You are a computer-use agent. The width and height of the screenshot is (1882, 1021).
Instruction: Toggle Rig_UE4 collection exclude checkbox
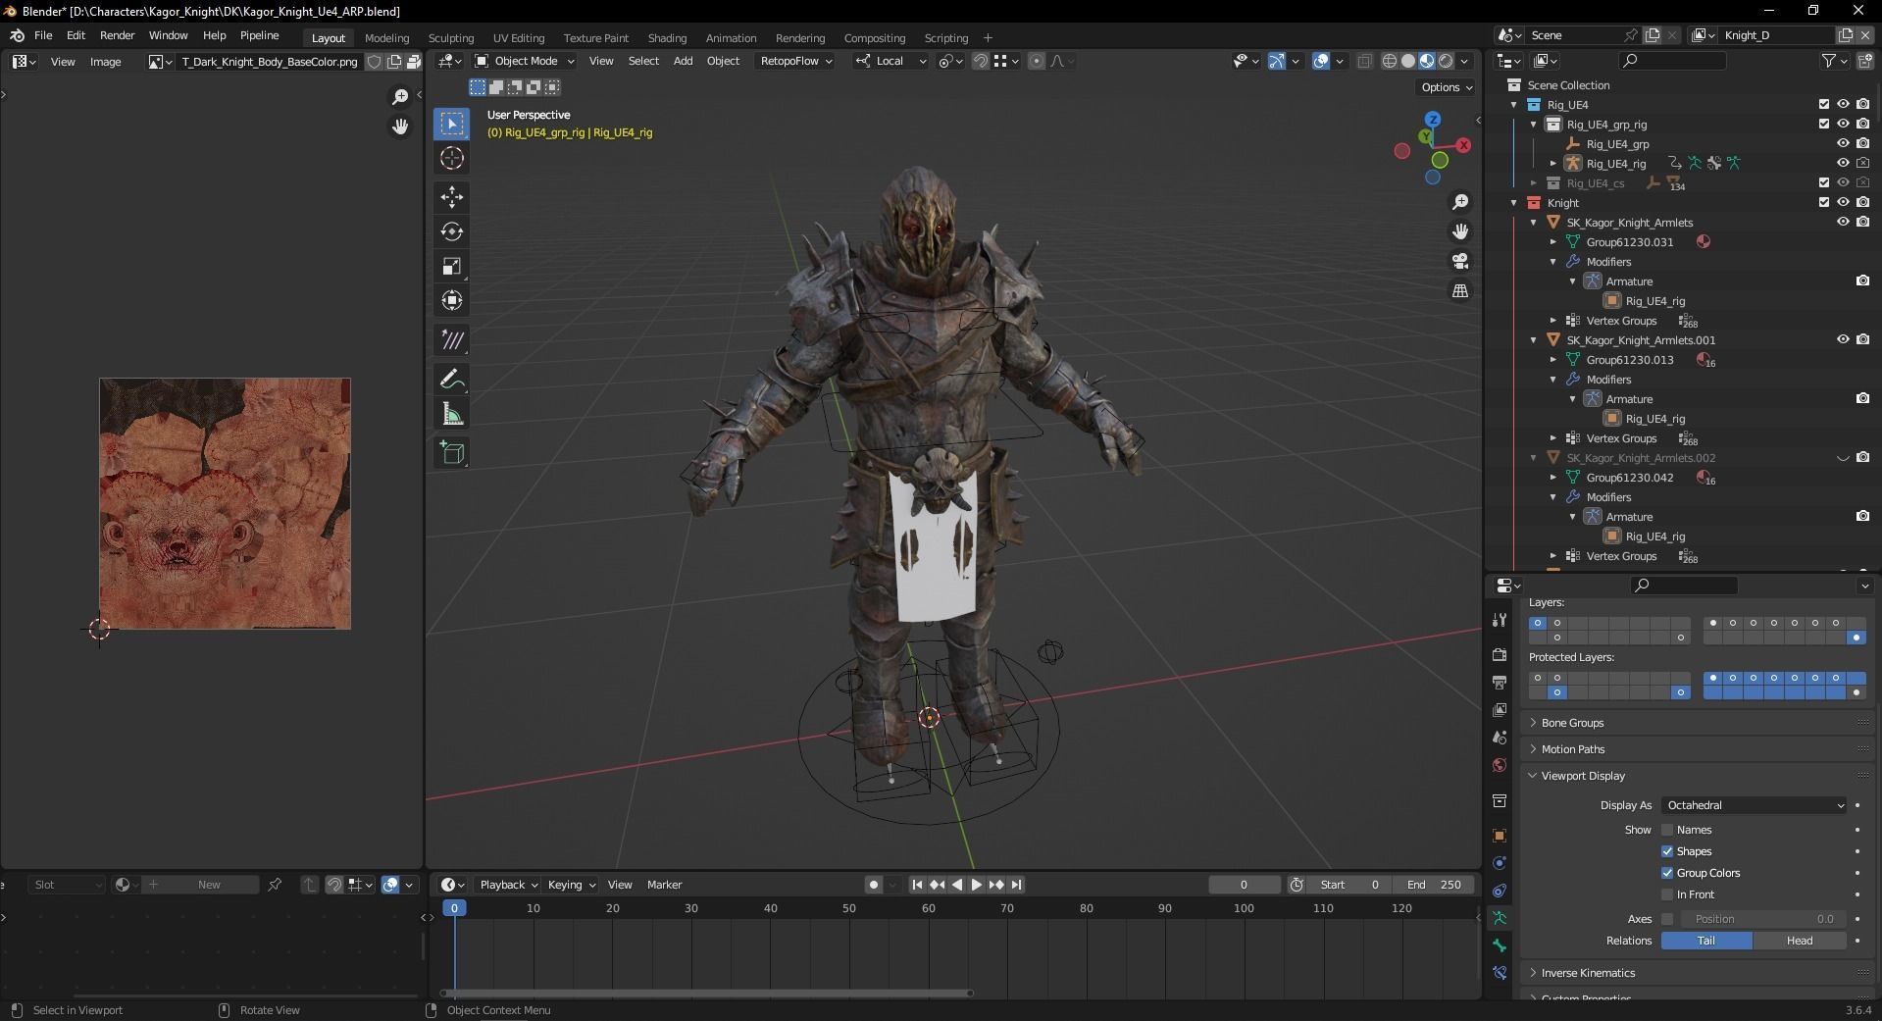click(1824, 104)
